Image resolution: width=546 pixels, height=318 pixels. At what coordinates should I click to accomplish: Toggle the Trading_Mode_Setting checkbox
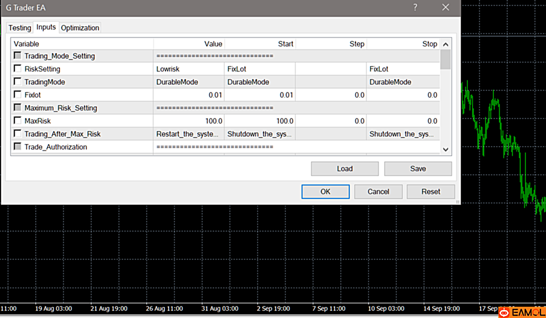click(x=17, y=55)
